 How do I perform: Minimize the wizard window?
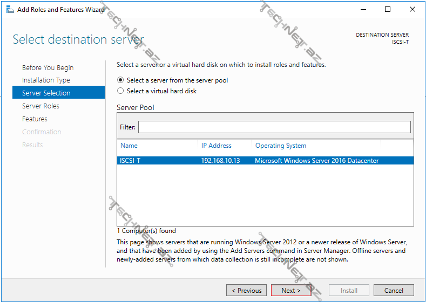click(363, 9)
